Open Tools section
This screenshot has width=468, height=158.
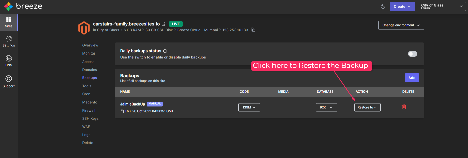(87, 86)
